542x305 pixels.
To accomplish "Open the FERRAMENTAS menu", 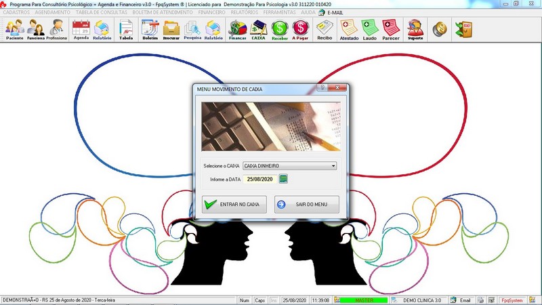I will pos(280,12).
